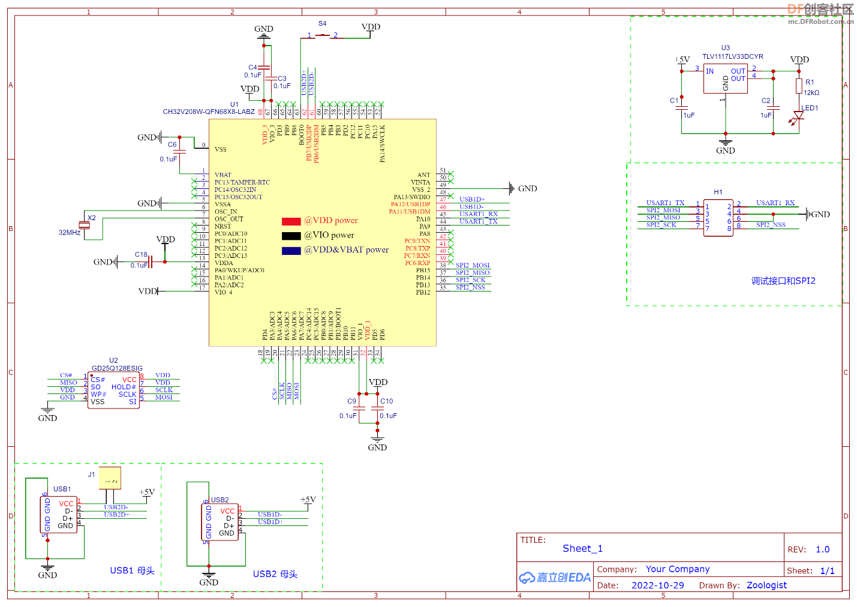Screen dimensions: 857x607
Task: Click the 32MHz crystal value
Action: 70,232
